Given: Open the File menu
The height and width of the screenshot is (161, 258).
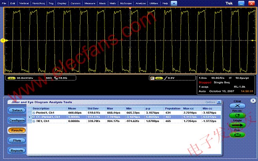Looking at the screenshot, I should pos(4,3).
